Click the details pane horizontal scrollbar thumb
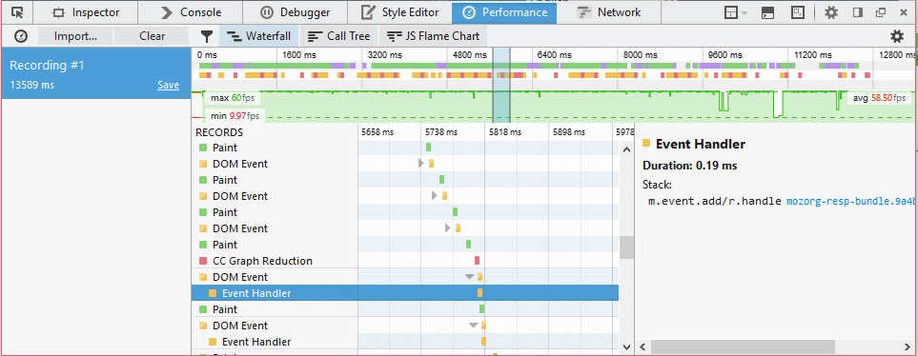 click(x=743, y=346)
